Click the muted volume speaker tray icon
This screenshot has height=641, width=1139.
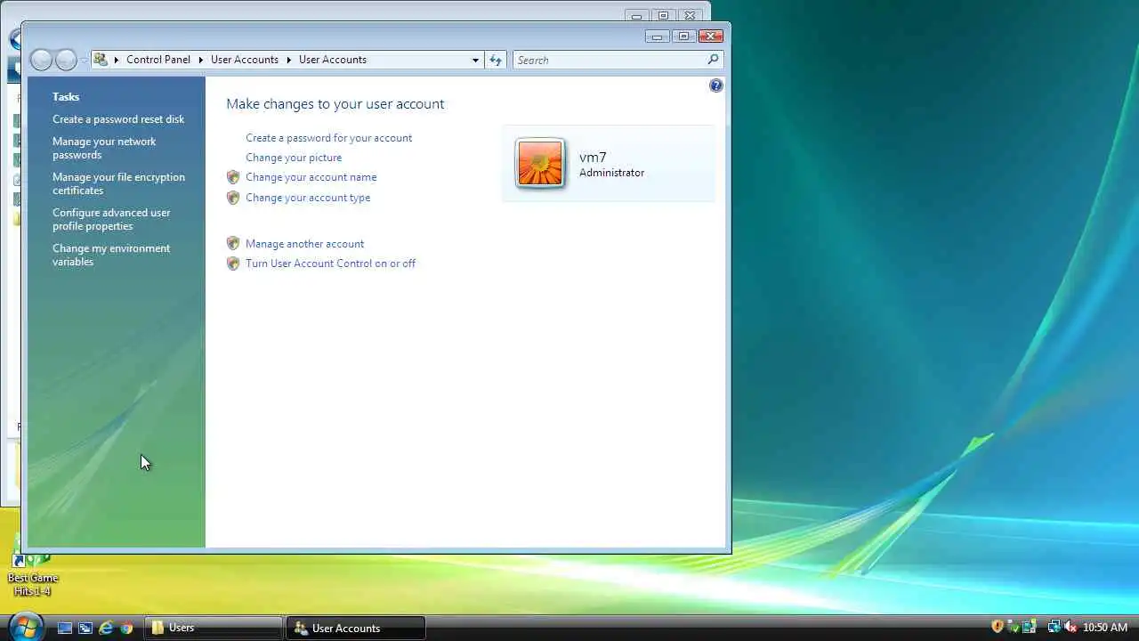(1070, 628)
